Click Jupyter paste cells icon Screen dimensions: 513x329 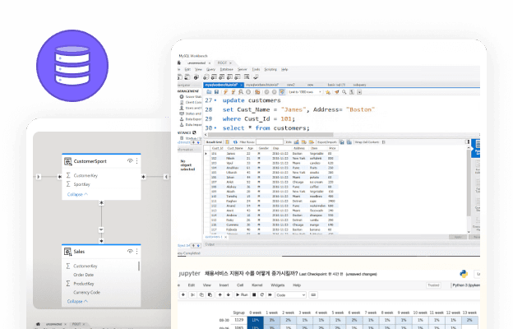click(210, 295)
